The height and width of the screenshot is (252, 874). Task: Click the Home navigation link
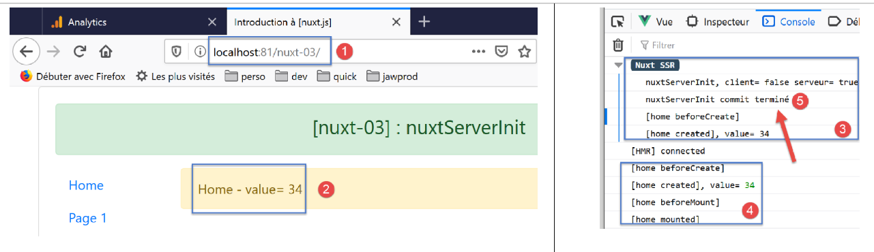pyautogui.click(x=86, y=185)
